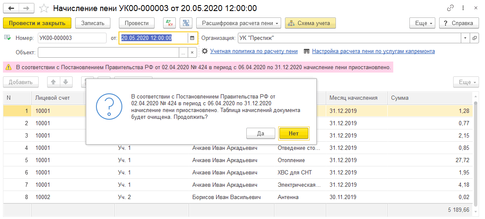Expand the Организация dropdown list

pos(465,38)
